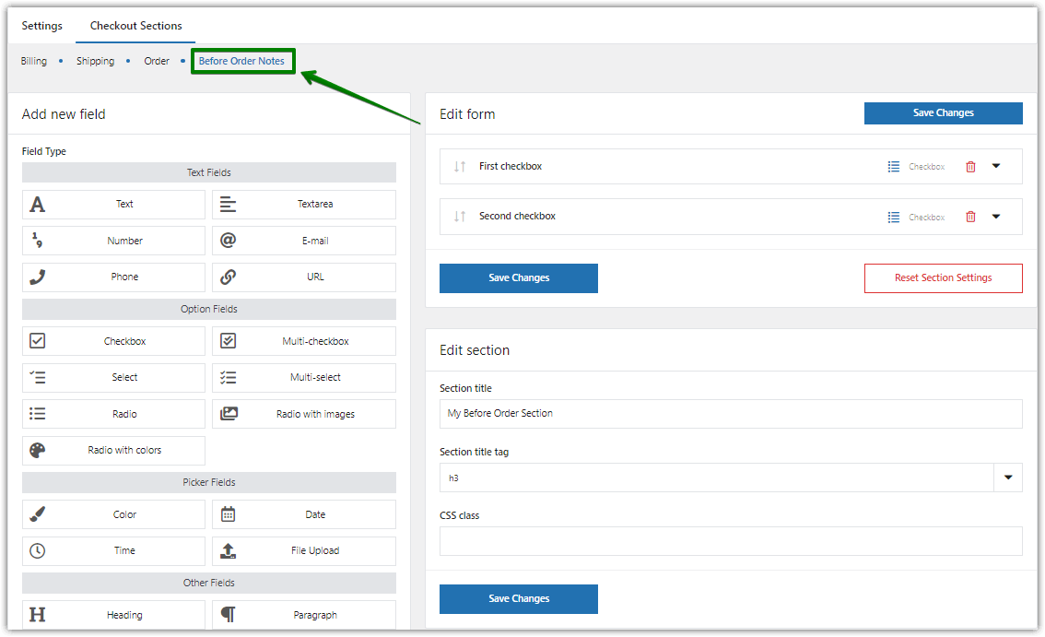This screenshot has width=1045, height=637.
Task: Delete the First checkbox field
Action: 970,167
